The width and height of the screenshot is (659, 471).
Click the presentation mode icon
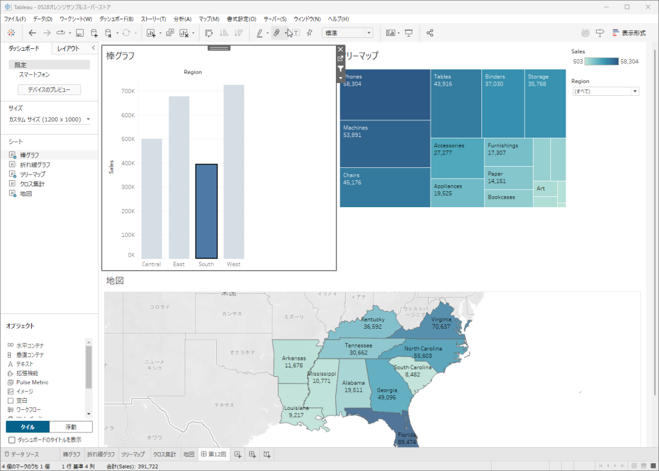(x=409, y=33)
